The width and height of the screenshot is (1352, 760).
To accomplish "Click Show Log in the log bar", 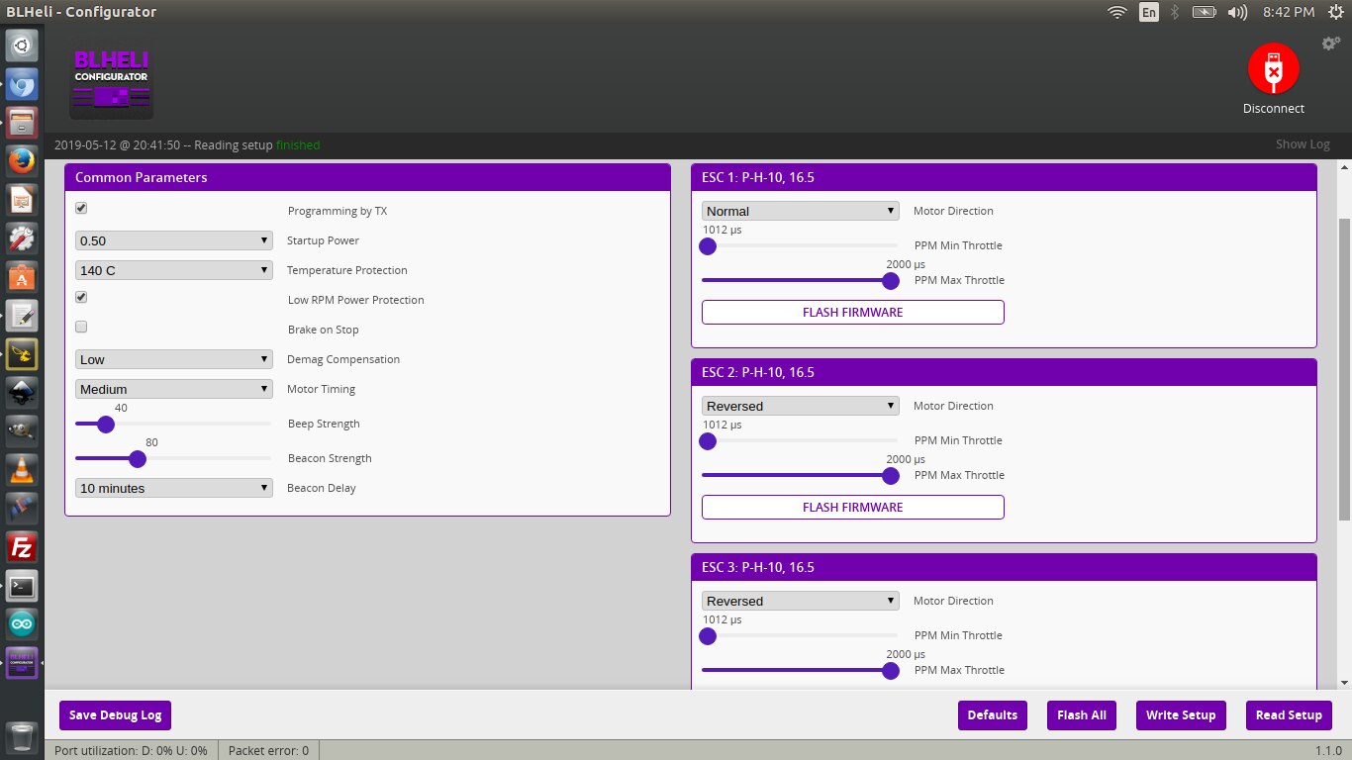I will click(x=1303, y=144).
